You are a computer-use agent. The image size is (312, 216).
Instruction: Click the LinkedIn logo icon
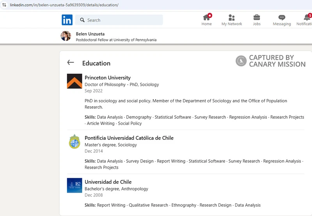(67, 20)
